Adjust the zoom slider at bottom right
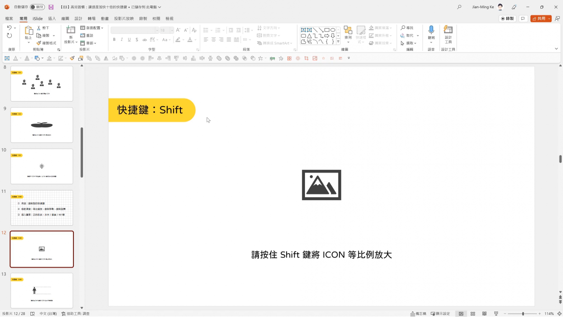The width and height of the screenshot is (563, 317). (523, 314)
